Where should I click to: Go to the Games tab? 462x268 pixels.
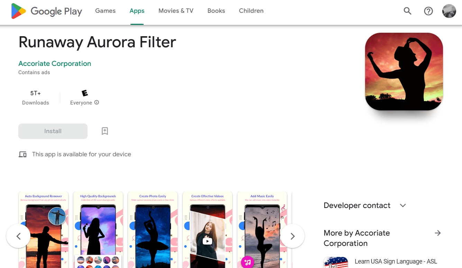coord(105,11)
